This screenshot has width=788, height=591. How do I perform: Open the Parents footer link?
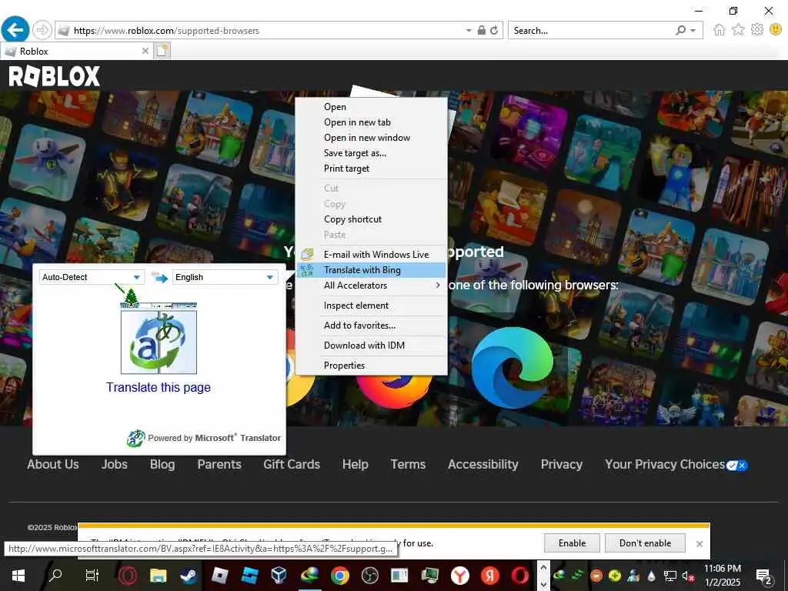point(219,464)
